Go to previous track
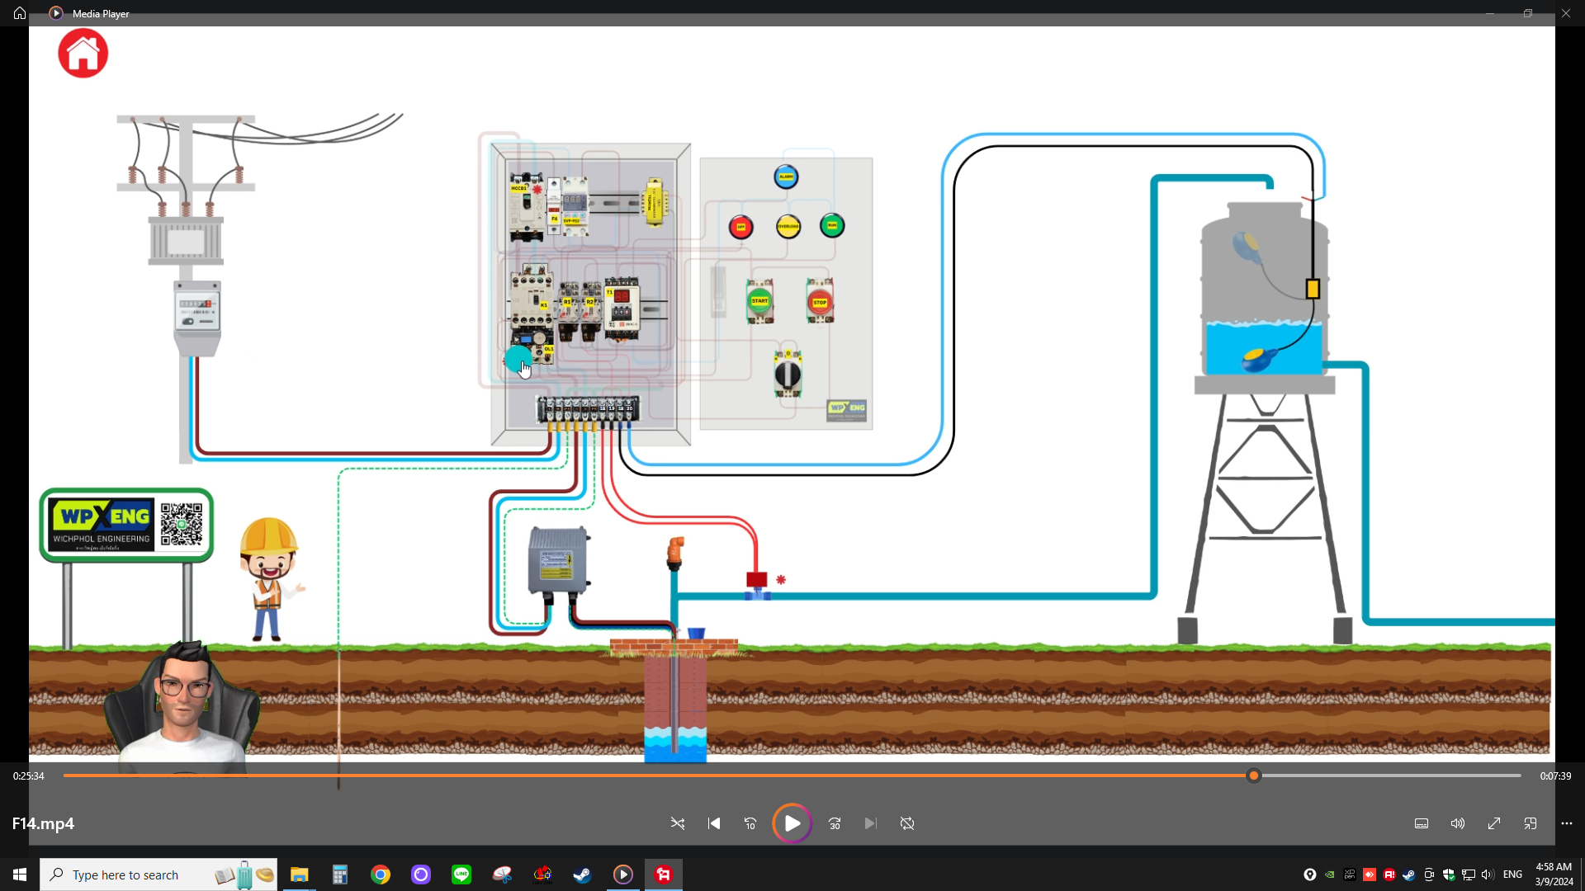This screenshot has width=1585, height=891. click(x=714, y=823)
